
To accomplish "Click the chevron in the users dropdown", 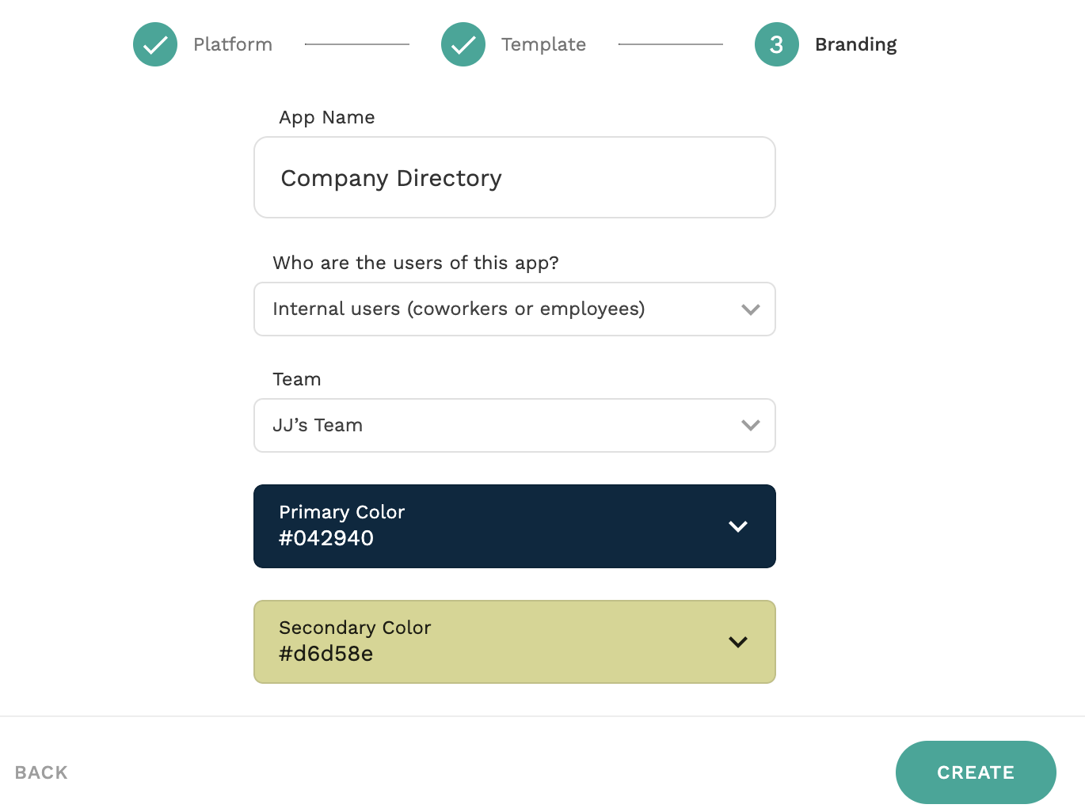I will [x=750, y=309].
